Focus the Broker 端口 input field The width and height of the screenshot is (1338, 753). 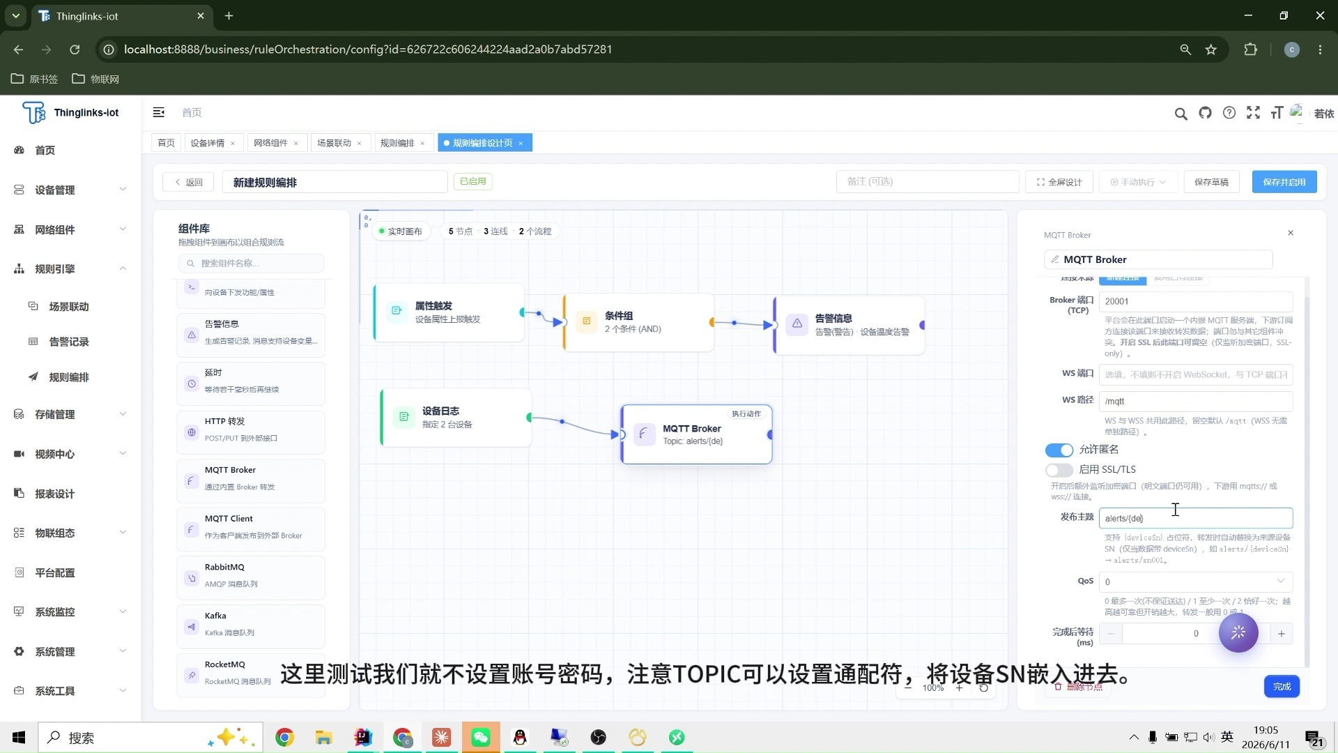1196,301
